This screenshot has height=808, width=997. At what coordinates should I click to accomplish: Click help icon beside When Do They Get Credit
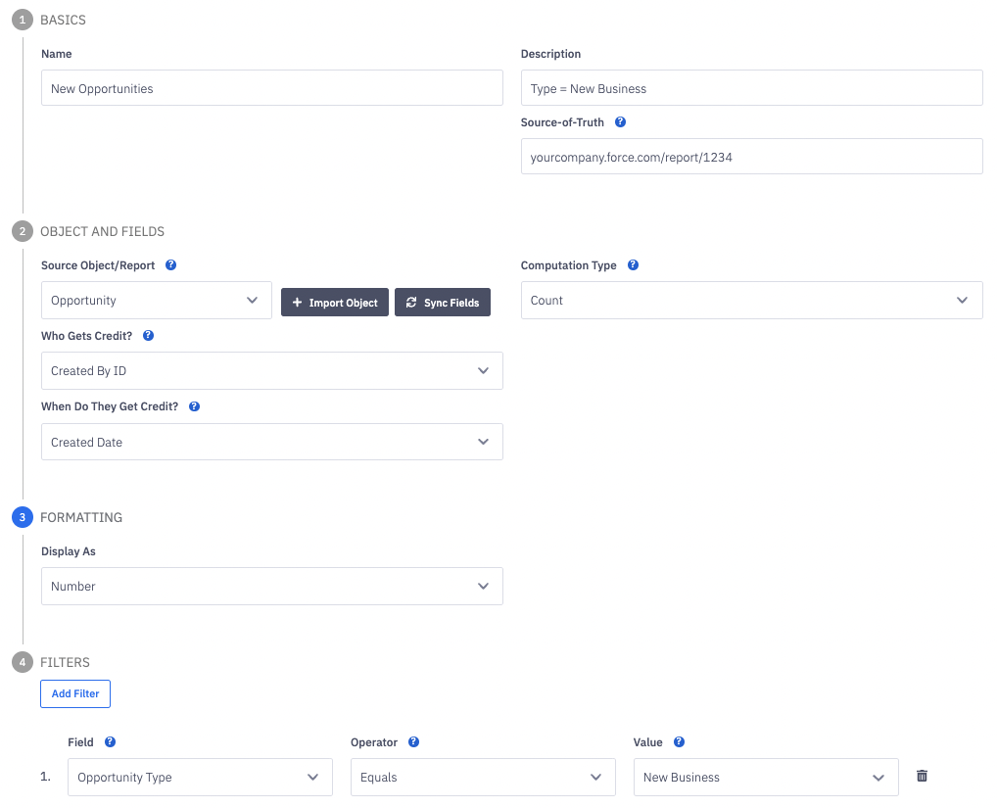tap(194, 406)
